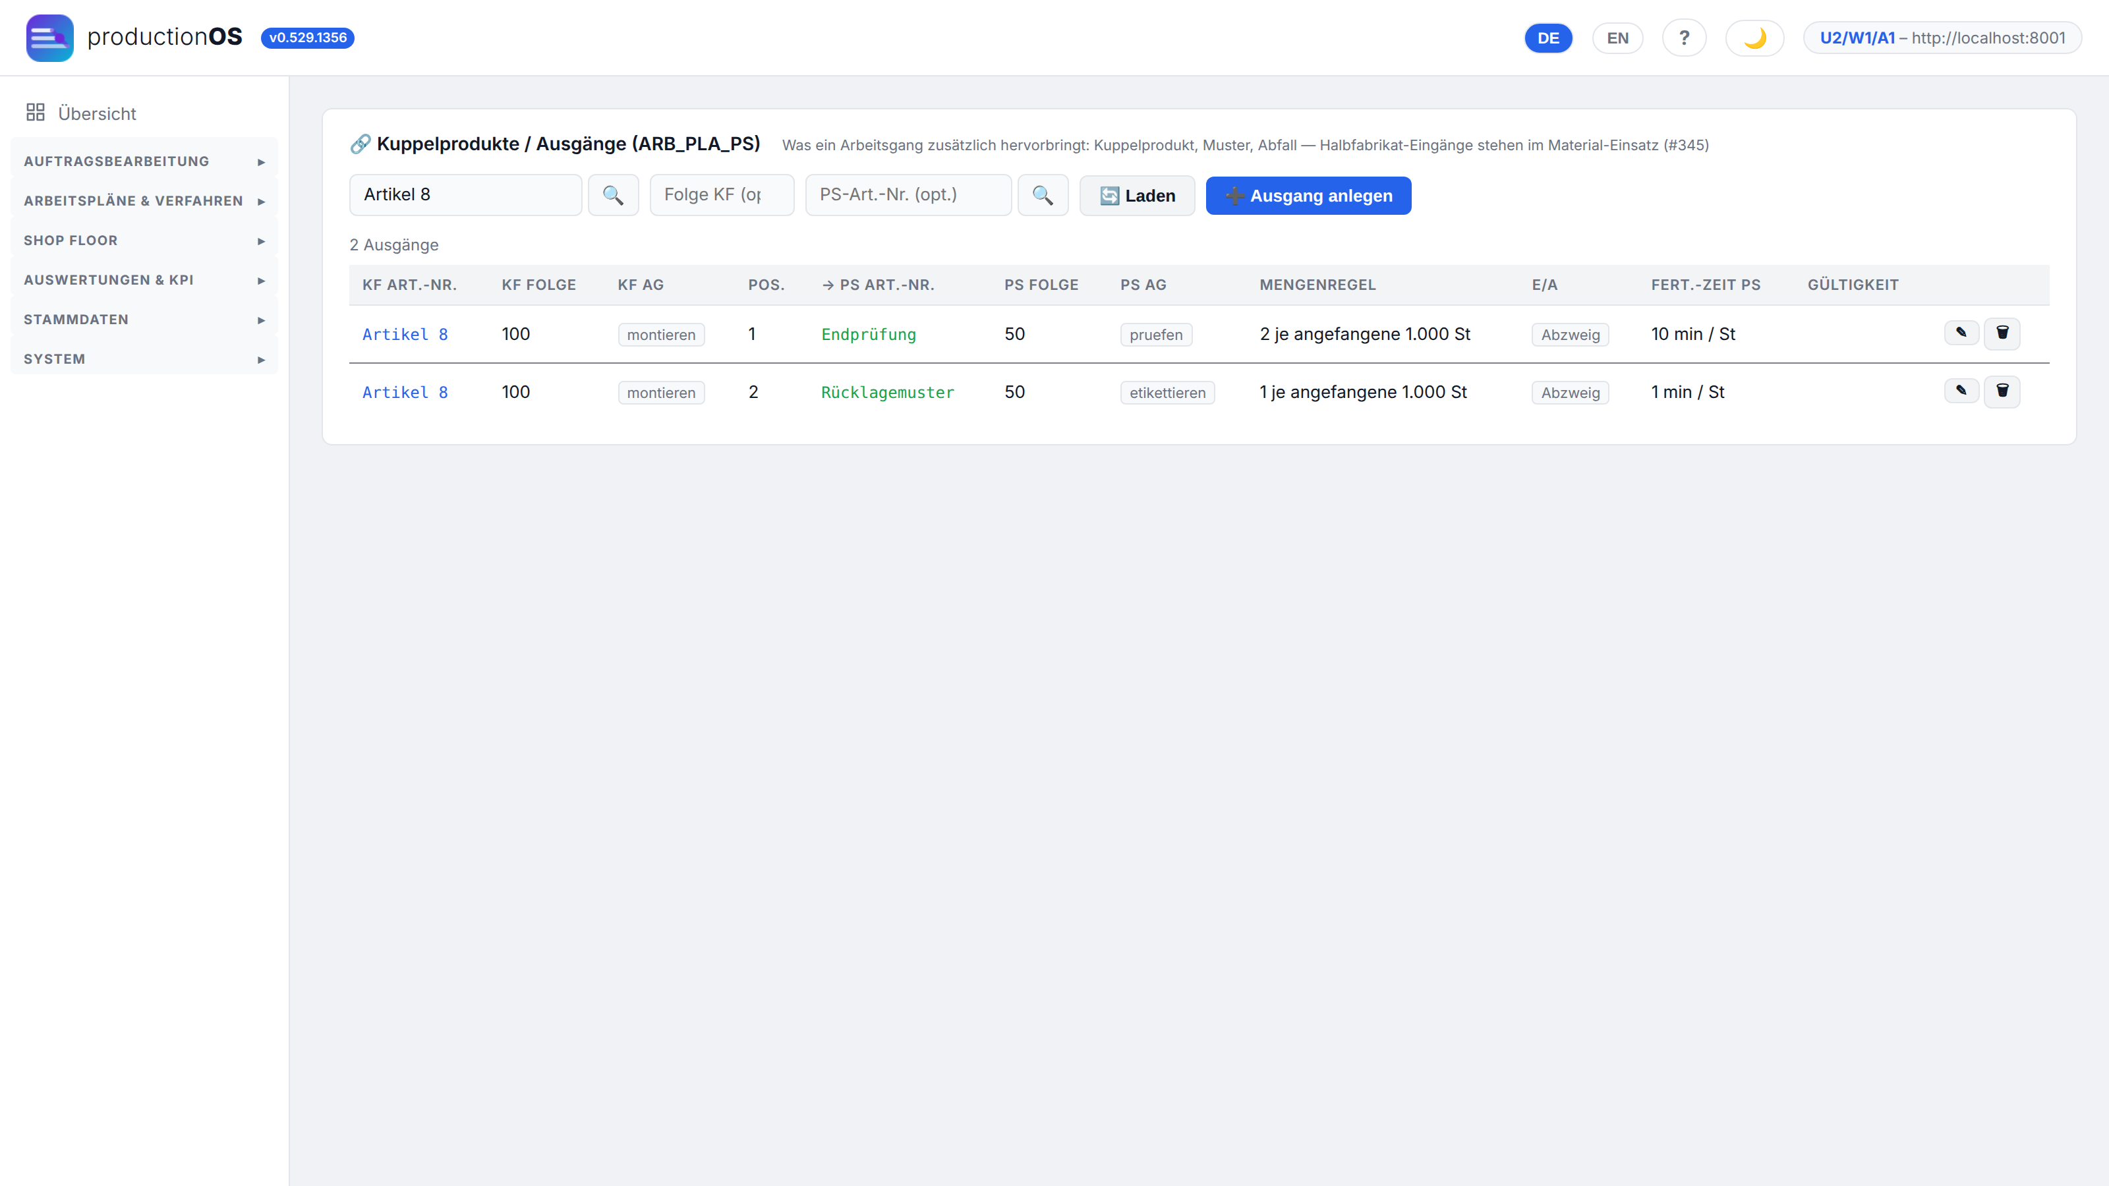Expand the Stammdaten section
This screenshot has height=1186, width=2109.
pyautogui.click(x=144, y=319)
